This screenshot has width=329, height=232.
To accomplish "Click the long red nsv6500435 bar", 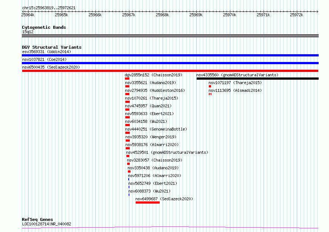I will tap(170, 71).
